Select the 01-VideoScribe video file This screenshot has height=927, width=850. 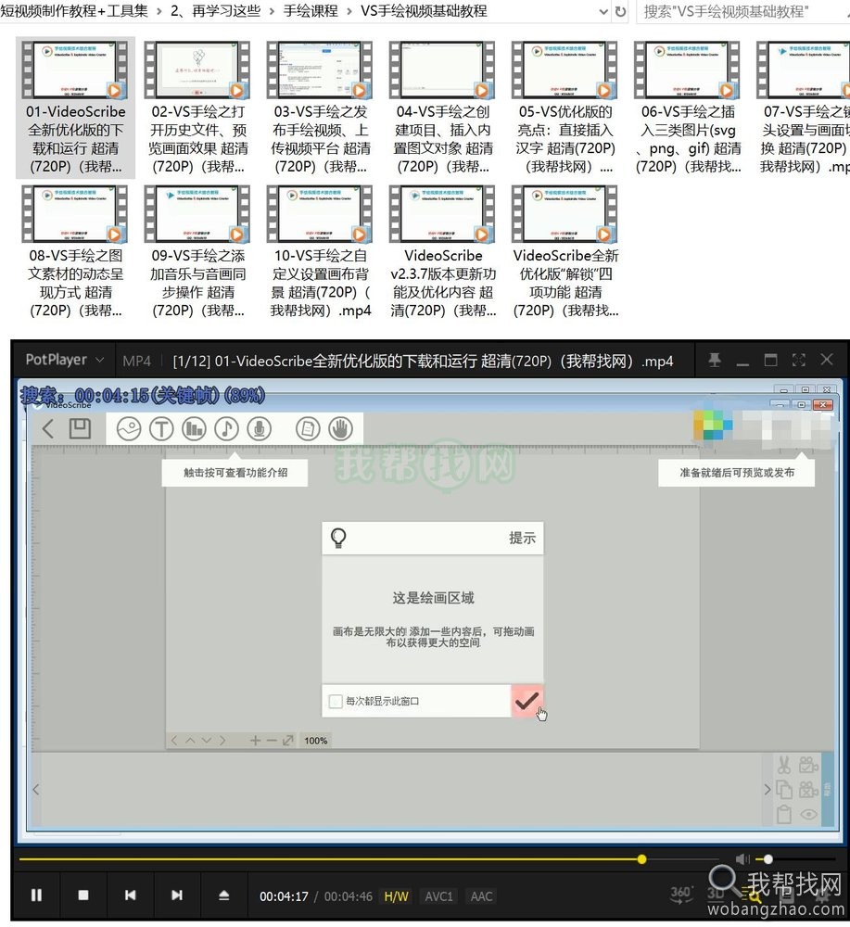75,108
